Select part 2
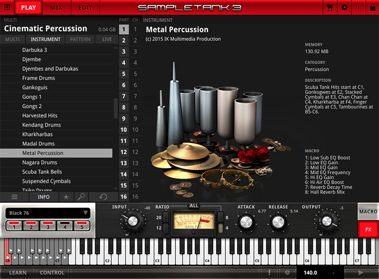379x279 pixels. (x=124, y=41)
